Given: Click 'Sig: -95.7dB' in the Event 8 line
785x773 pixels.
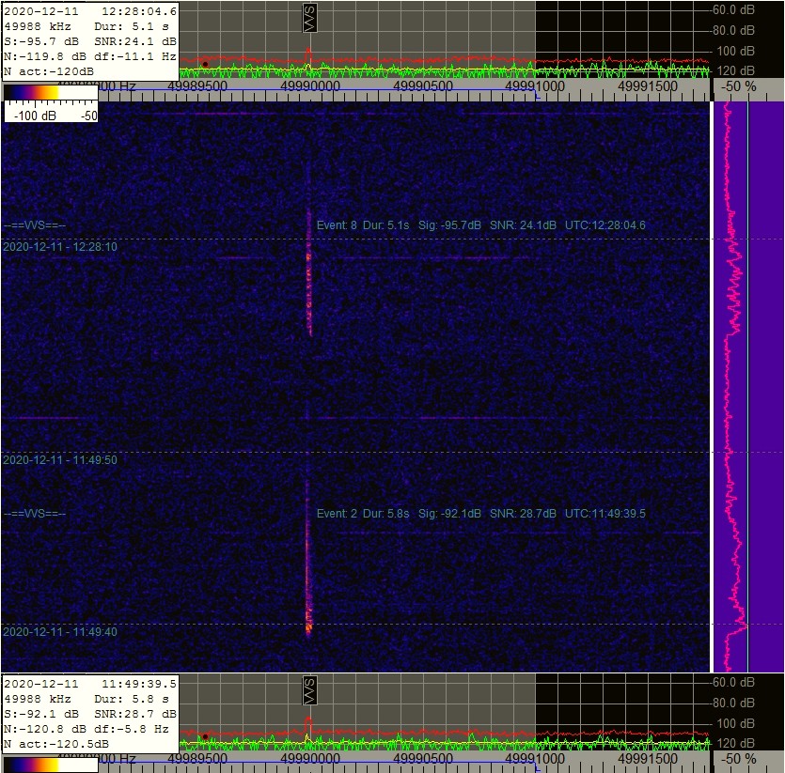Looking at the screenshot, I should (x=449, y=225).
